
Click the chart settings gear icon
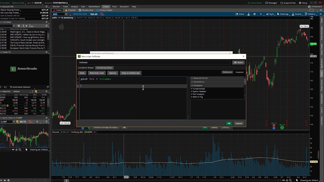coord(254,14)
